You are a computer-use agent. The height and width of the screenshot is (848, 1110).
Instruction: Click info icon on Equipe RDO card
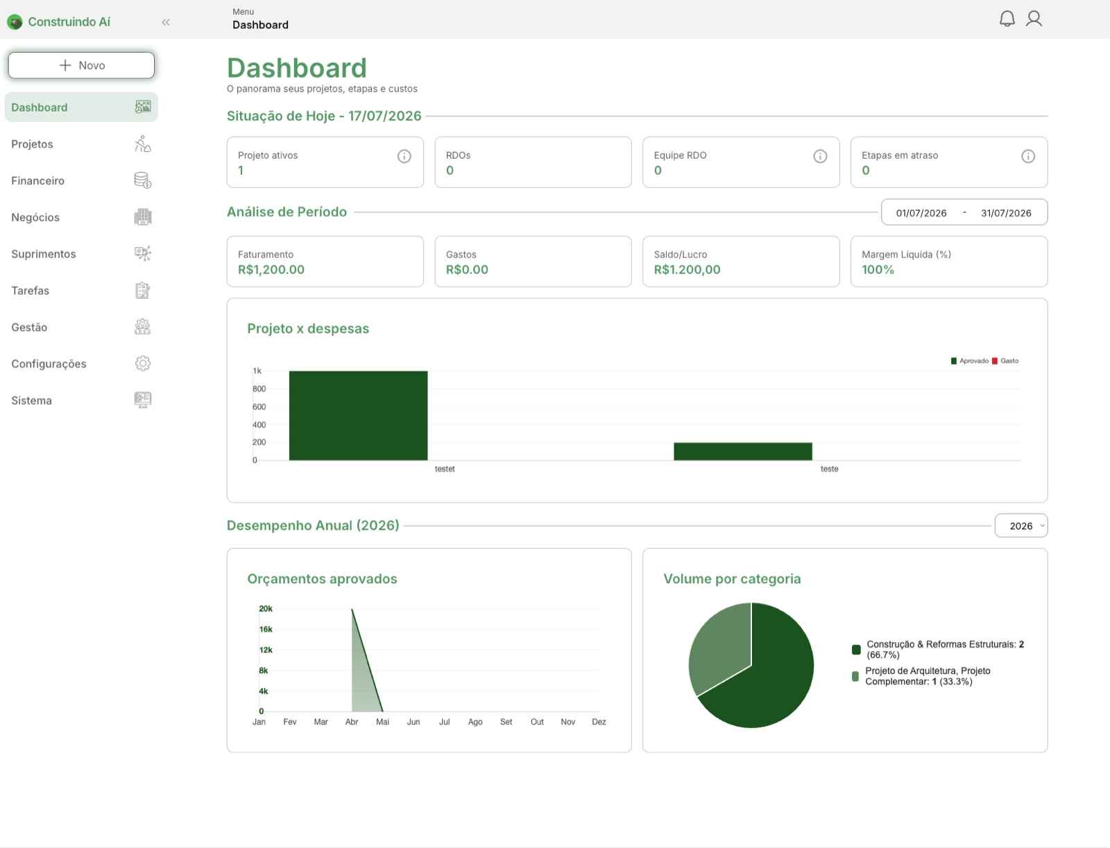click(820, 157)
